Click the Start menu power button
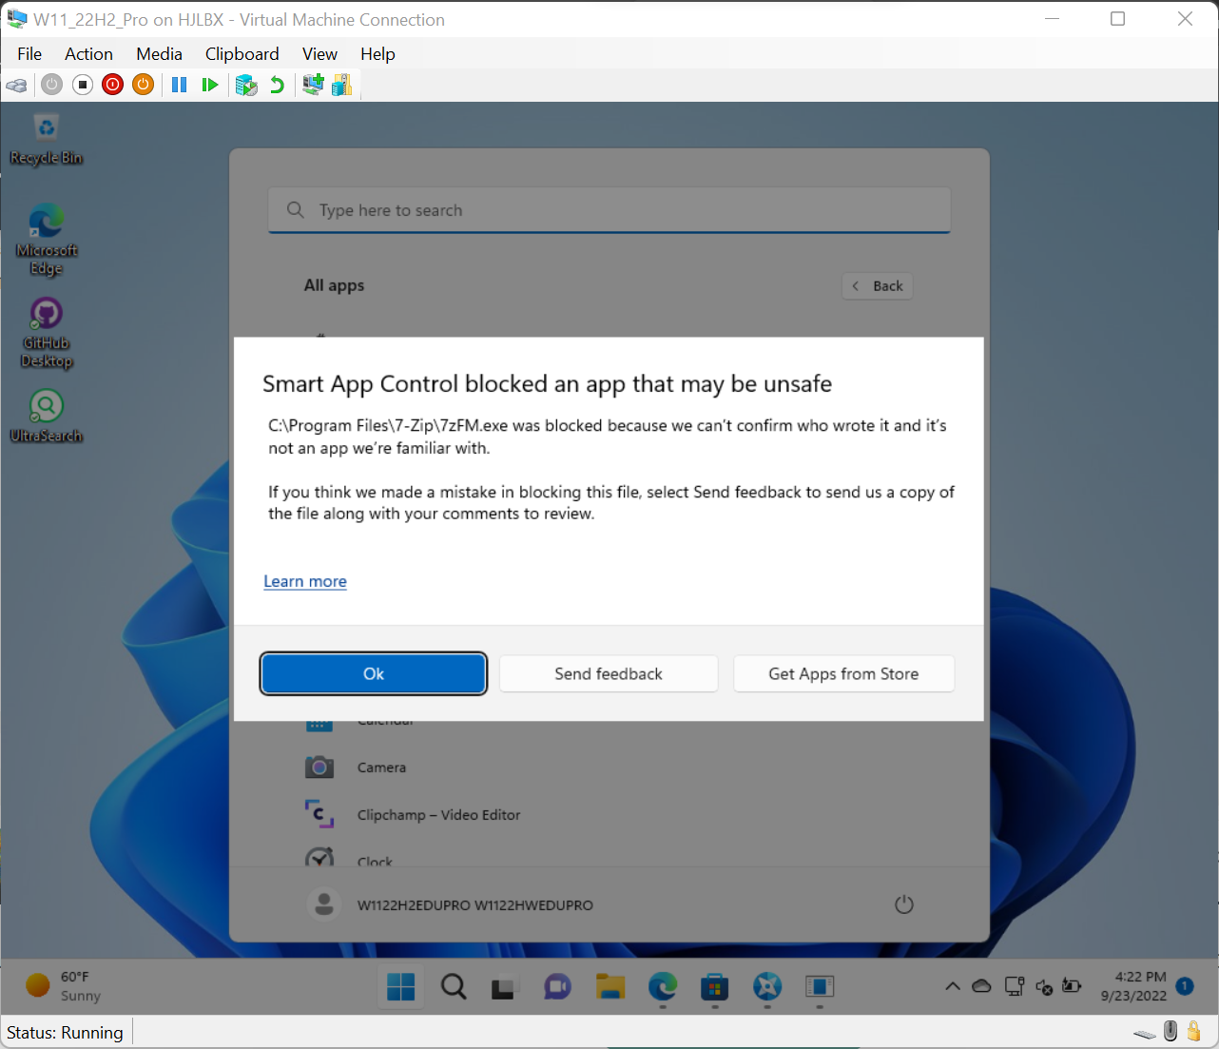Image resolution: width=1219 pixels, height=1049 pixels. pos(904,904)
